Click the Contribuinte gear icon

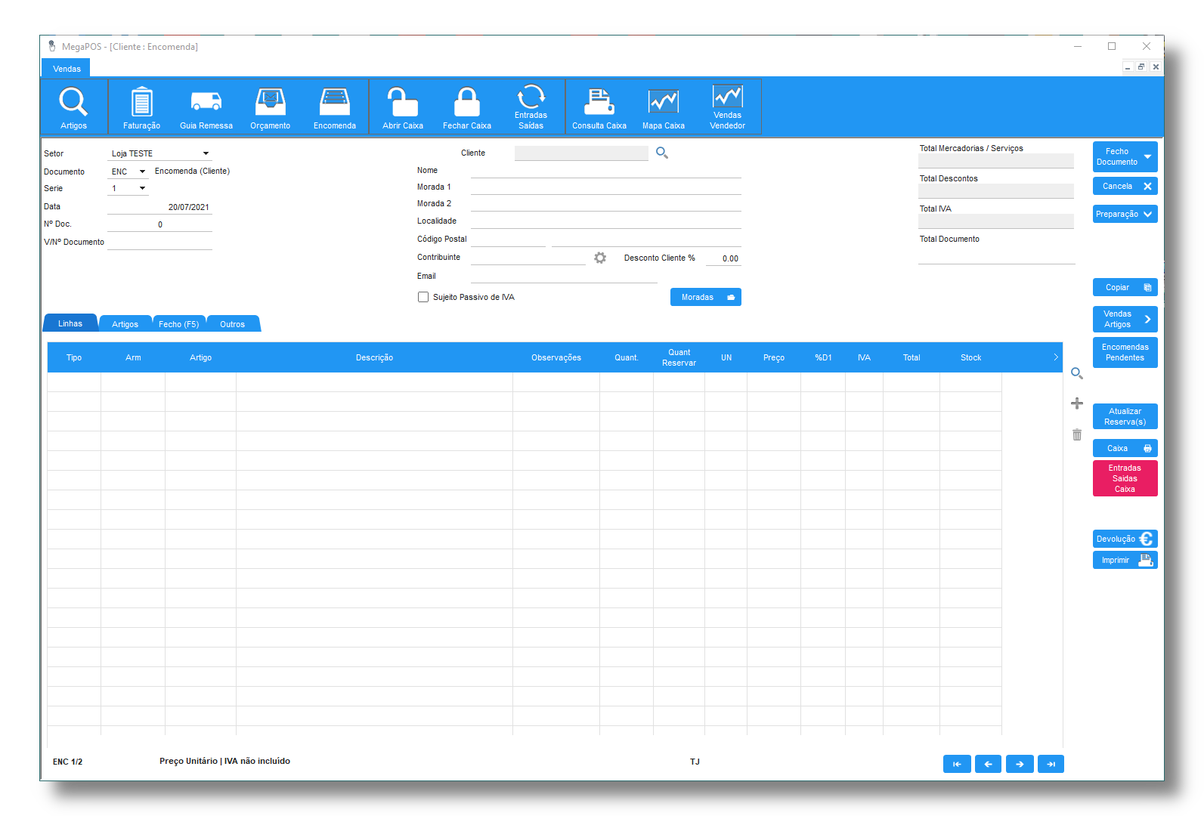[600, 258]
